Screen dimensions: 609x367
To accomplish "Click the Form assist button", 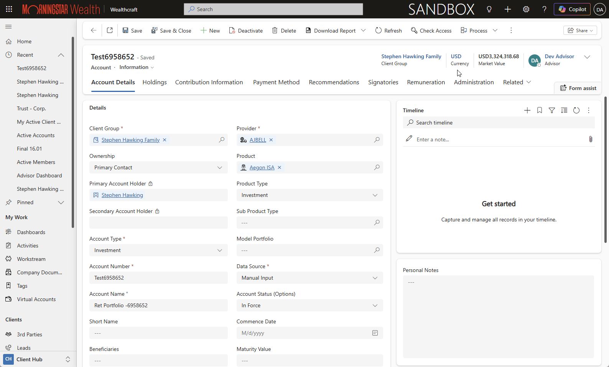I will click(x=578, y=88).
